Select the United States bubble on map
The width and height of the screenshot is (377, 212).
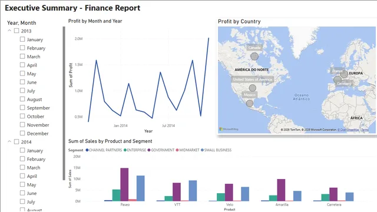point(252,88)
